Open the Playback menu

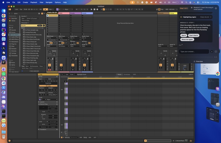click(34, 2)
